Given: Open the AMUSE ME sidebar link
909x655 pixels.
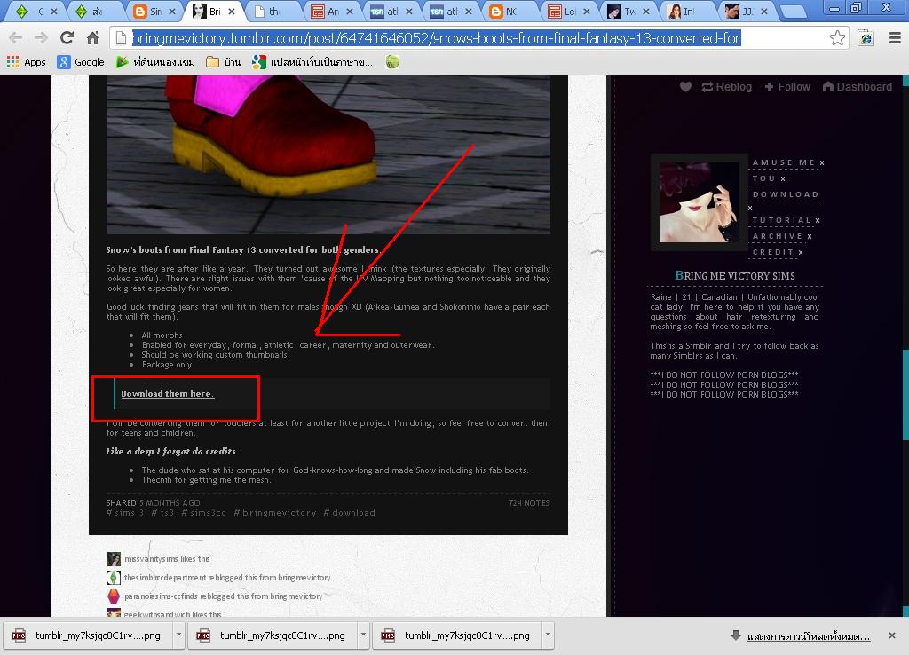Looking at the screenshot, I should 783,163.
